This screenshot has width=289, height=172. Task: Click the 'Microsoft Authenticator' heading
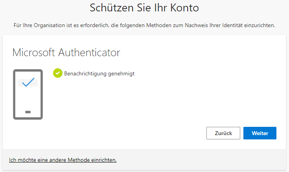coord(66,53)
